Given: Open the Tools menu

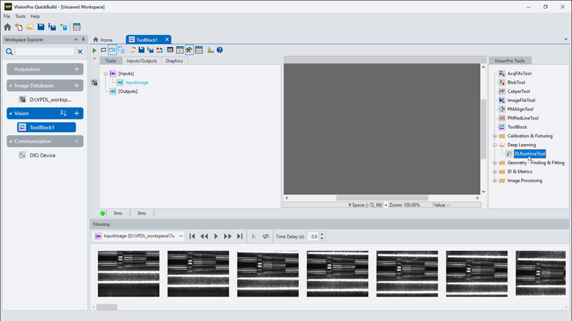Looking at the screenshot, I should (20, 16).
